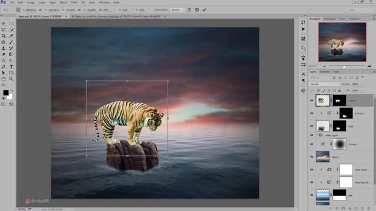Switch to the Channels tab

(x=325, y=72)
